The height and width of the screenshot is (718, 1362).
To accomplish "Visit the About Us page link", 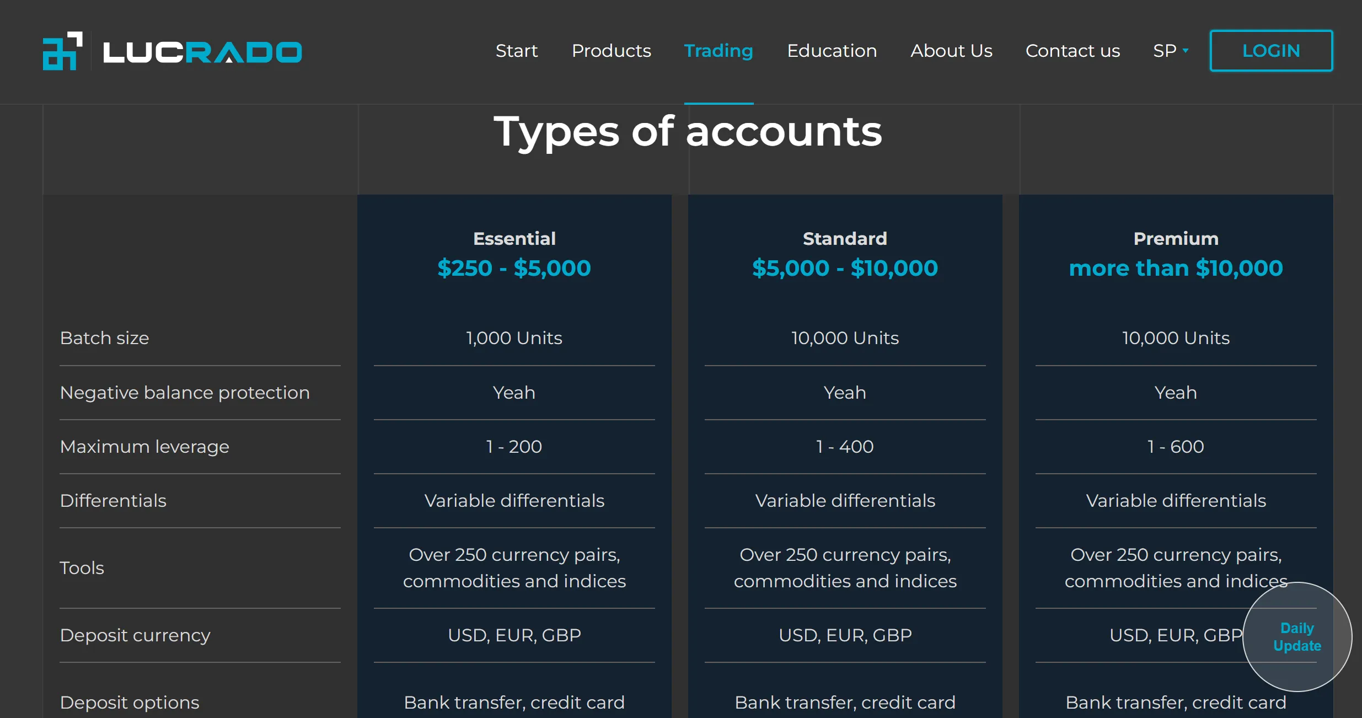I will click(951, 51).
